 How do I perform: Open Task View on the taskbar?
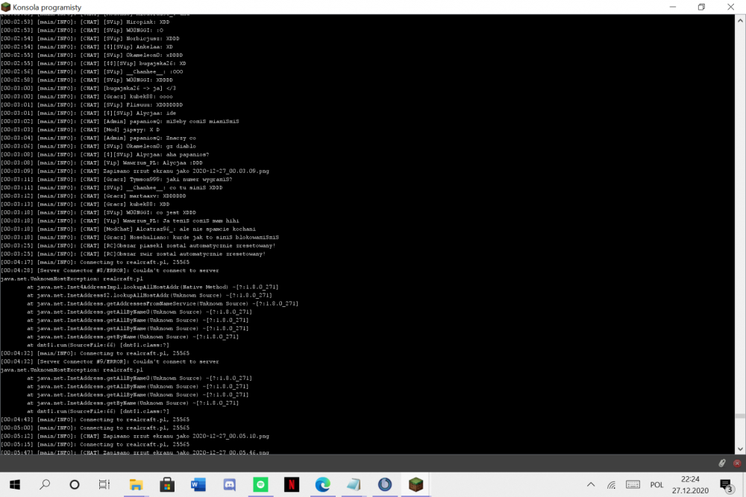(x=105, y=484)
